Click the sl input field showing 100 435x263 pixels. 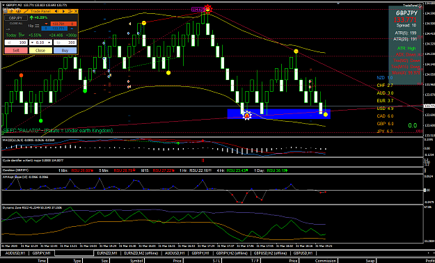pos(16,42)
